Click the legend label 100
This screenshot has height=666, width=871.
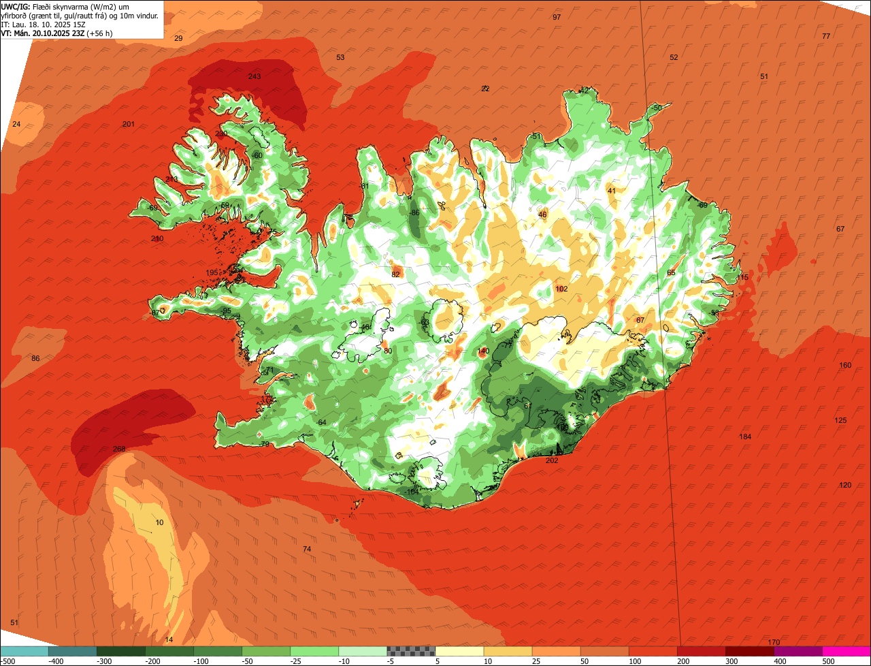tap(636, 661)
